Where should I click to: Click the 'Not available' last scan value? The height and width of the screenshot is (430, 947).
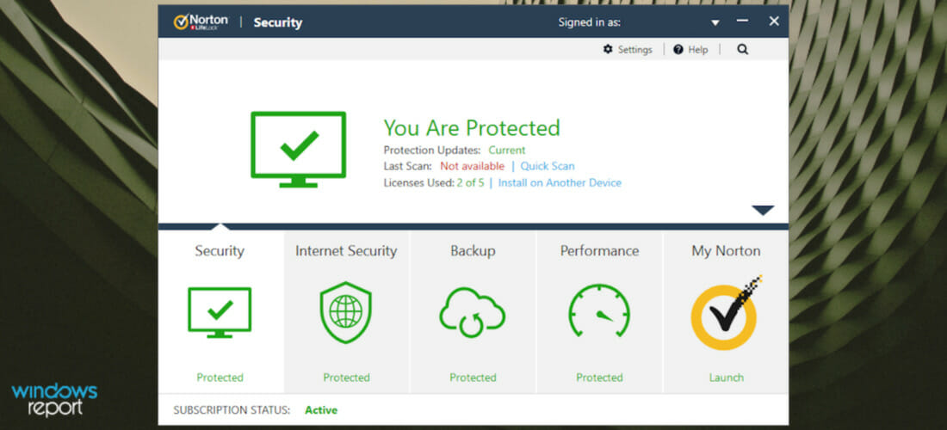pos(472,166)
